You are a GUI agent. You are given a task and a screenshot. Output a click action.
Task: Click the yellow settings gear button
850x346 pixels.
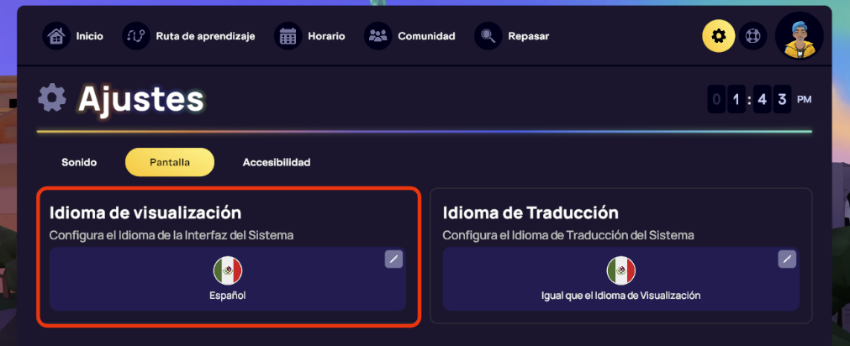719,36
